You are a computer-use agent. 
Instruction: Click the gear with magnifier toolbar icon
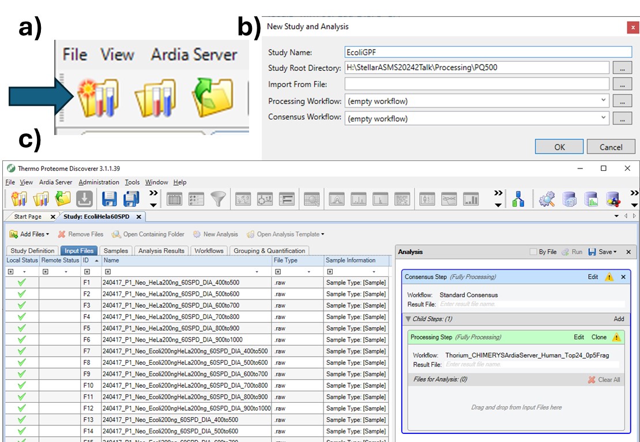pyautogui.click(x=547, y=199)
